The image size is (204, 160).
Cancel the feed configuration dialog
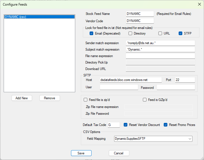[x=119, y=153]
